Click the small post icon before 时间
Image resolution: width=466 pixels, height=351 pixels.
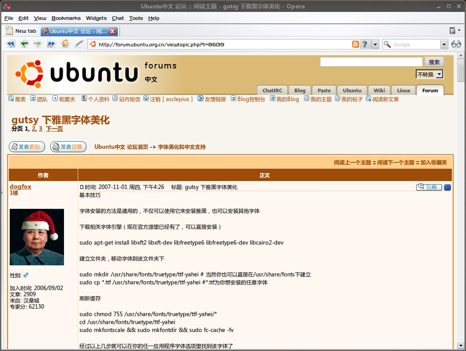coord(82,187)
